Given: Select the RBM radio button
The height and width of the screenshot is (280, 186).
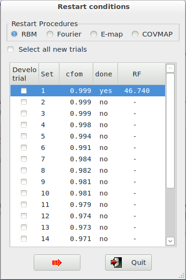Looking at the screenshot, I should (x=14, y=34).
